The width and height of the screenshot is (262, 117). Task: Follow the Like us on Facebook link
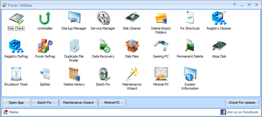(x=243, y=112)
